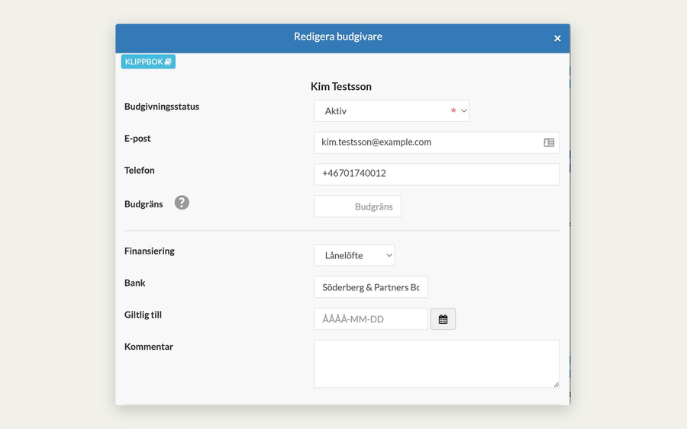
Task: Click the Bank input field
Action: (371, 287)
